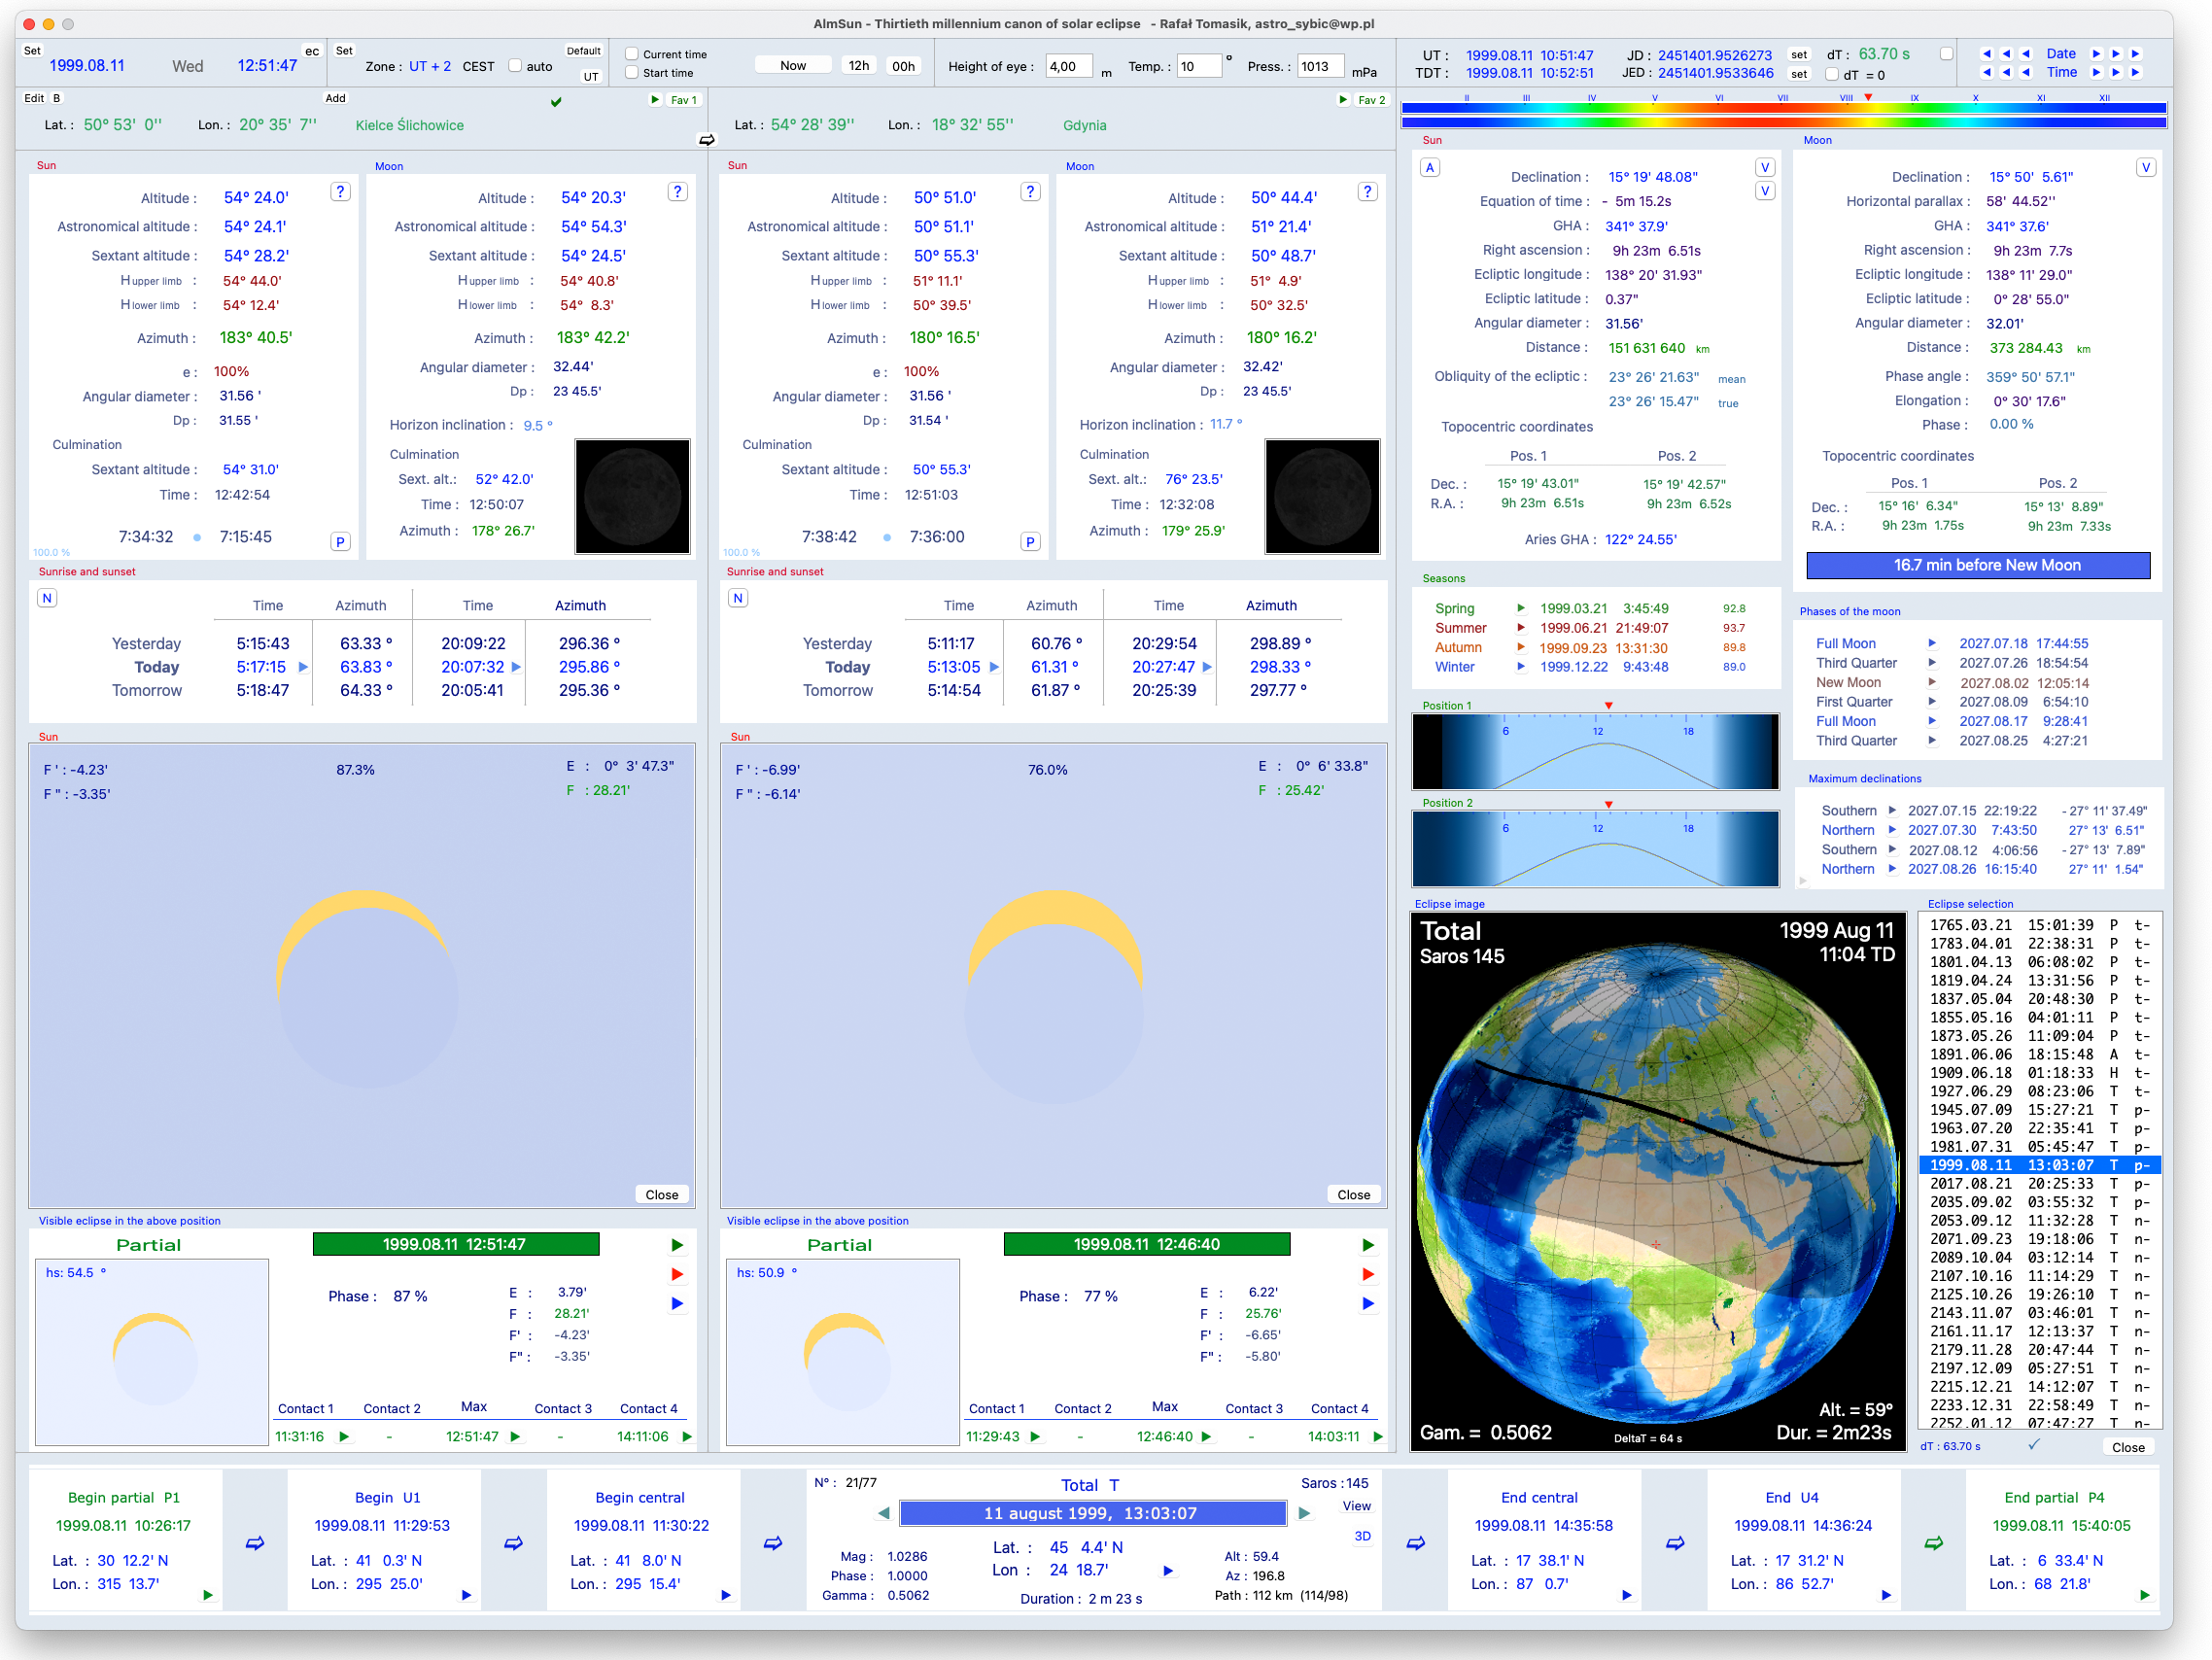
Task: Click the V button beside Sun Declination
Action: (x=1765, y=167)
